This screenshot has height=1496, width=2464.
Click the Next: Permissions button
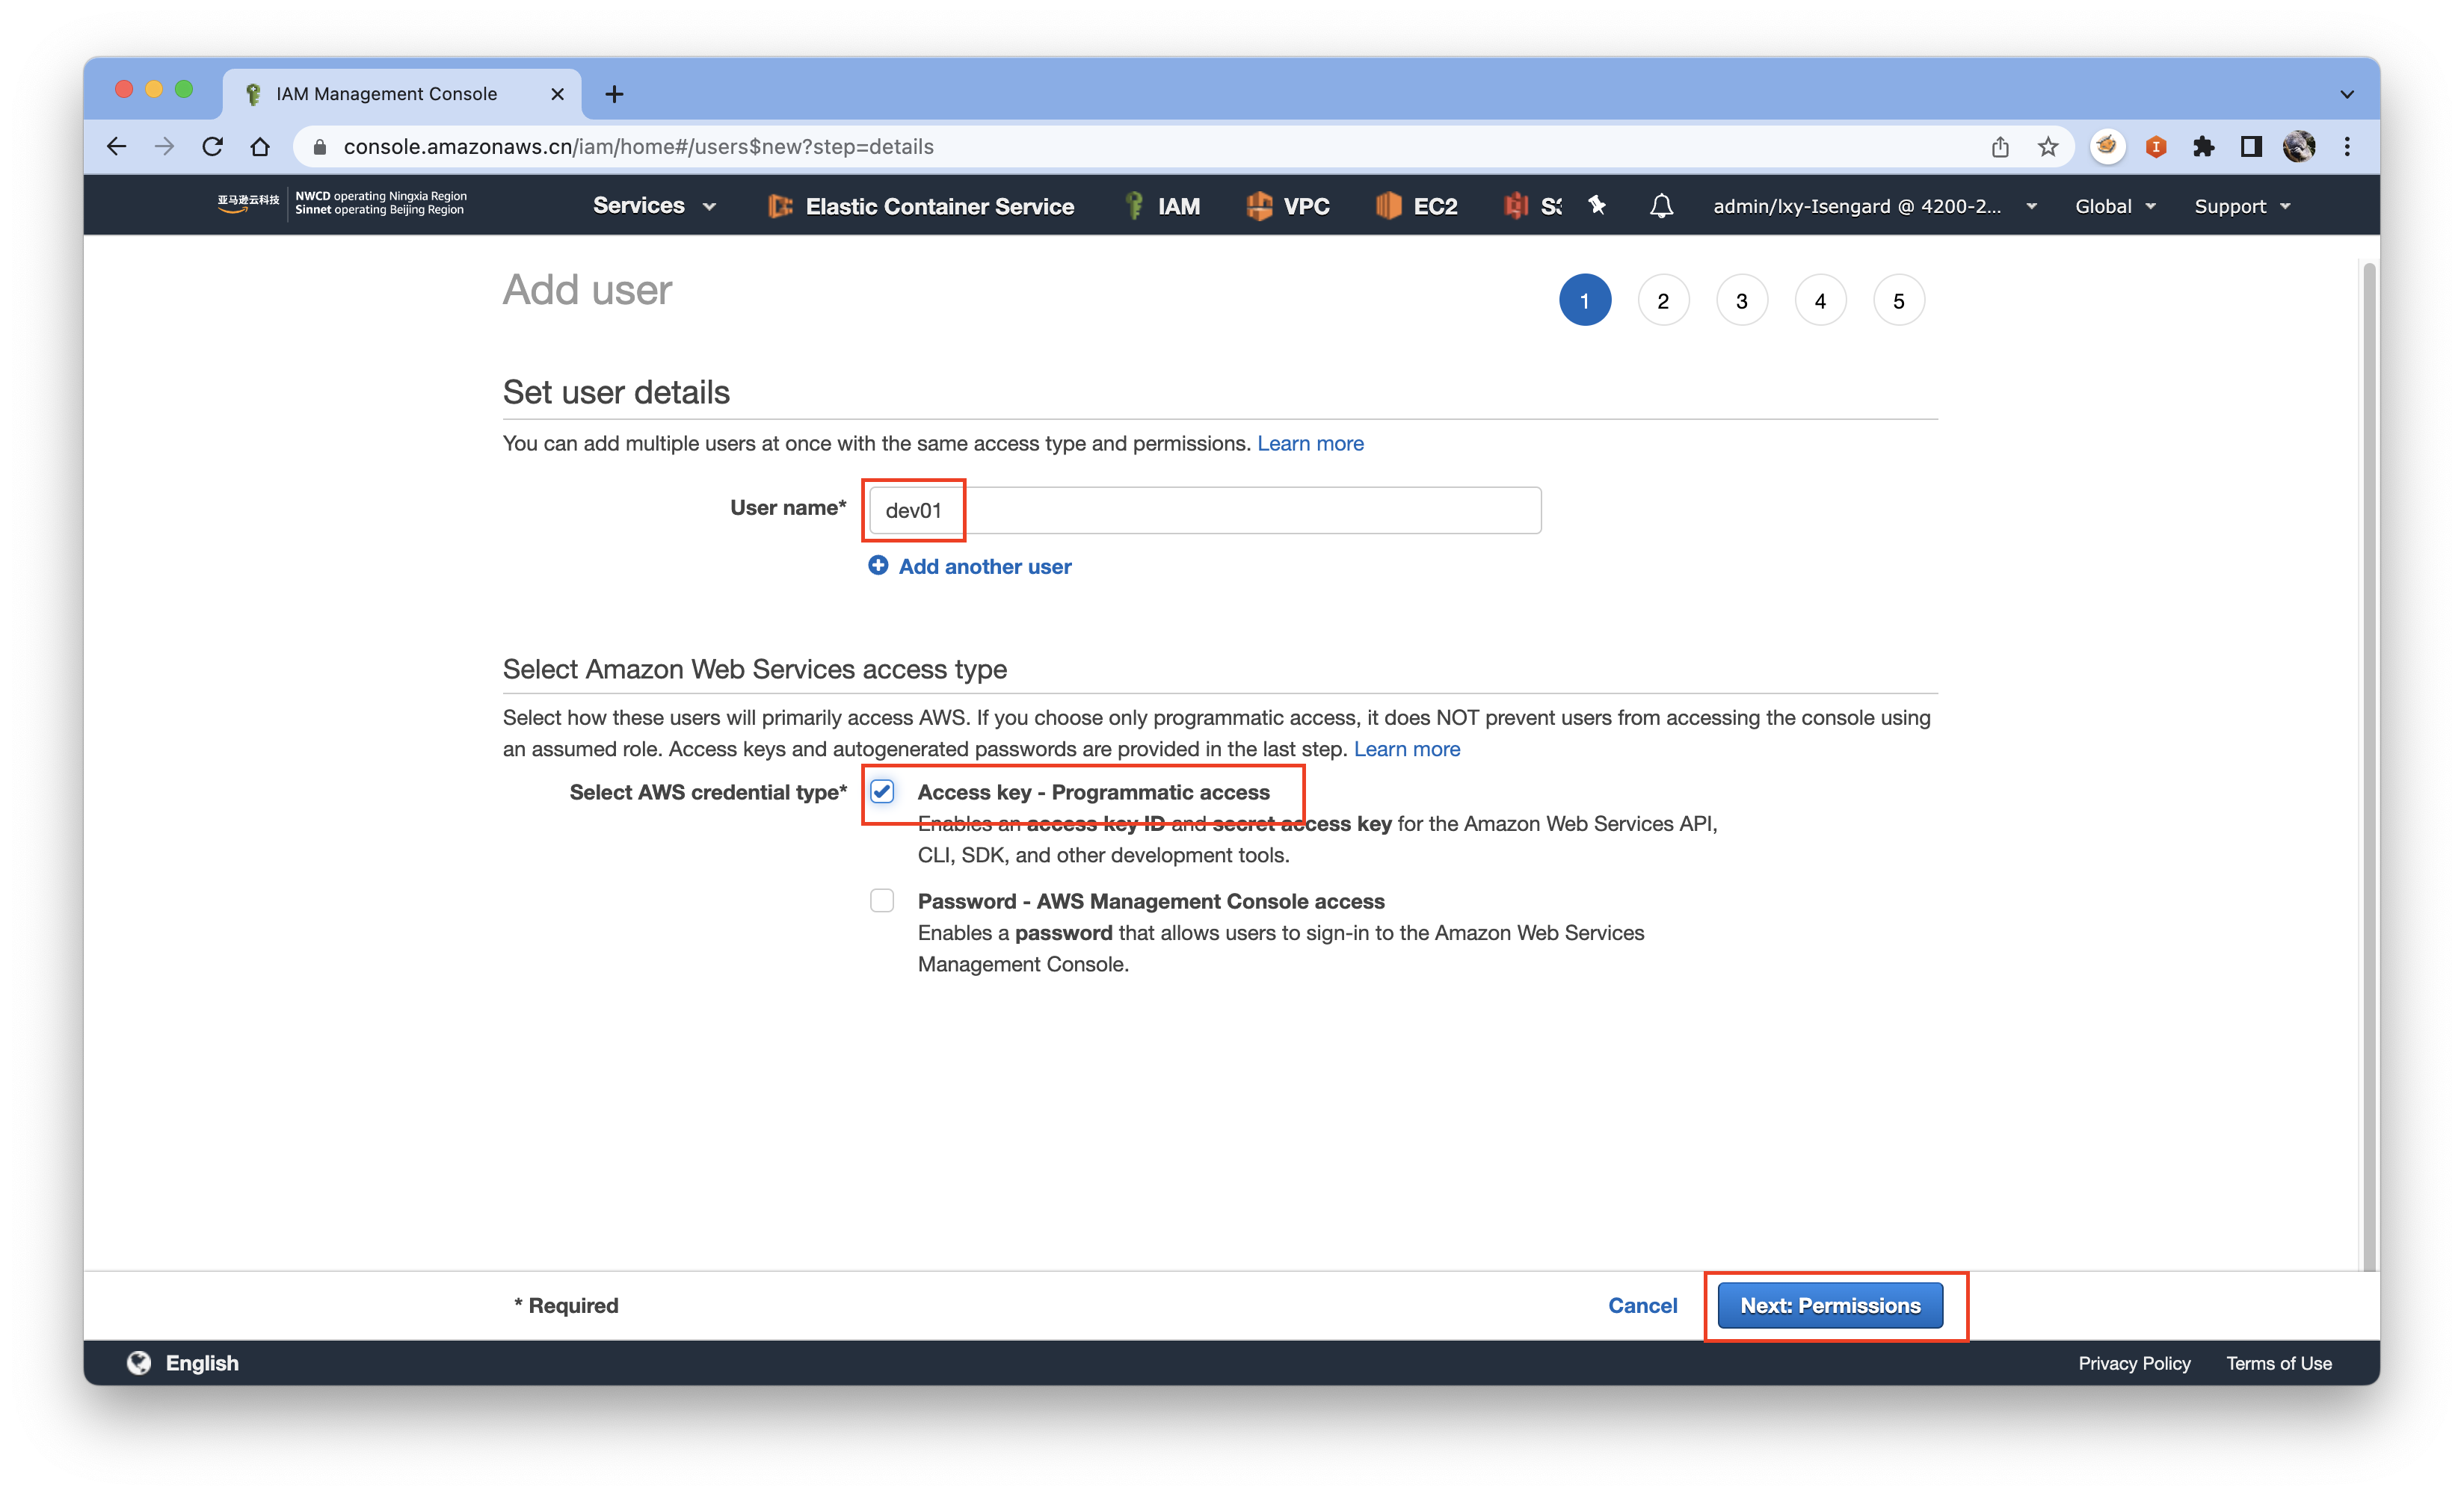tap(1830, 1305)
